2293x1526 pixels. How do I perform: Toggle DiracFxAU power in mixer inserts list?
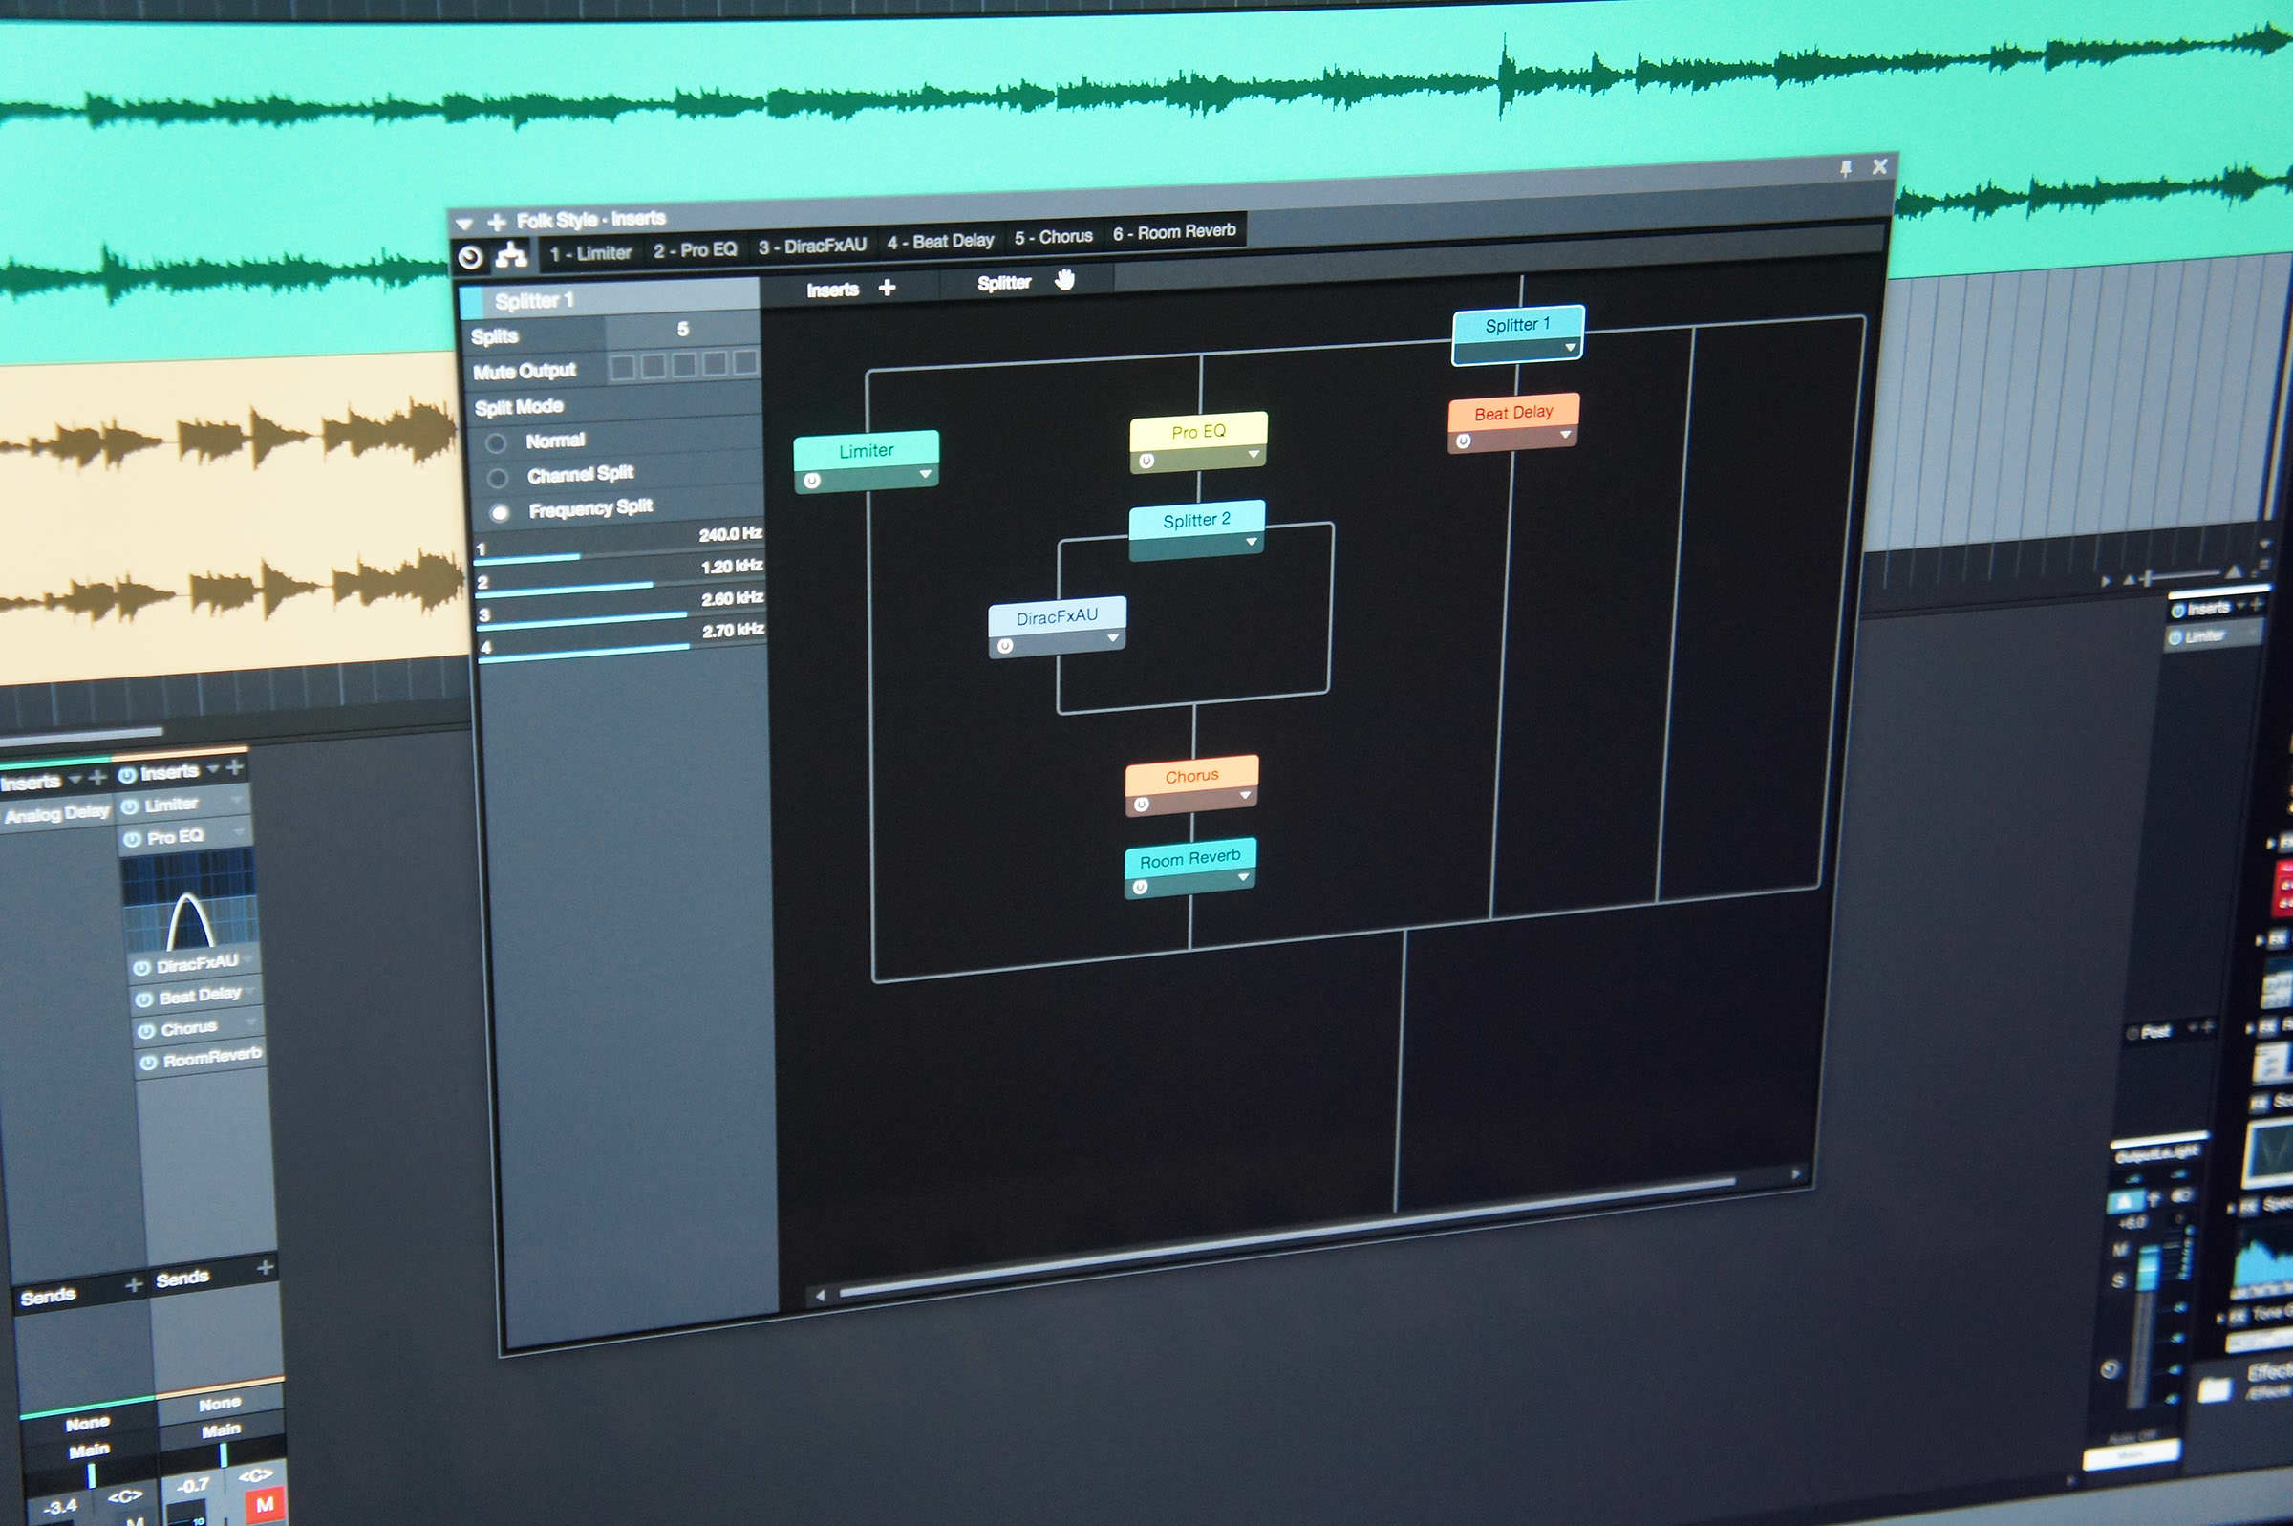click(141, 967)
